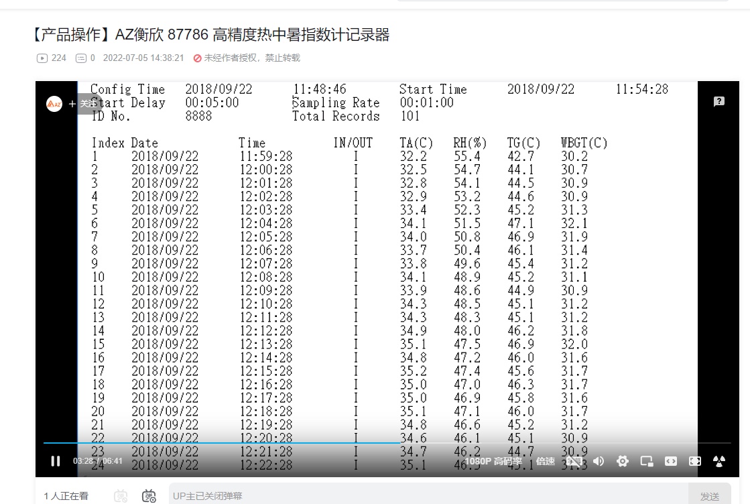
Task: Click RH value 55.4 in row 1
Action: pos(467,156)
